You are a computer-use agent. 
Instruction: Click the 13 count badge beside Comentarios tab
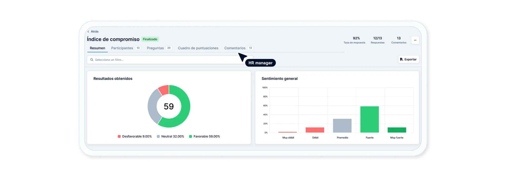(250, 48)
